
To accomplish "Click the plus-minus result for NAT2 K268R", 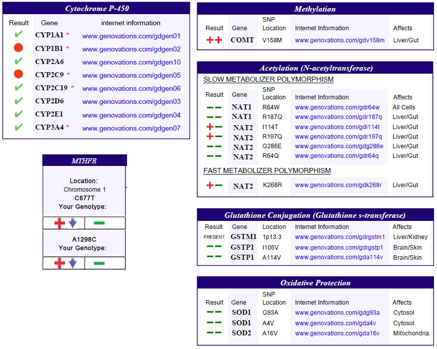I will (214, 185).
